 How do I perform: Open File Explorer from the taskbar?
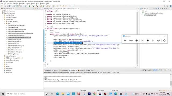[63, 94]
